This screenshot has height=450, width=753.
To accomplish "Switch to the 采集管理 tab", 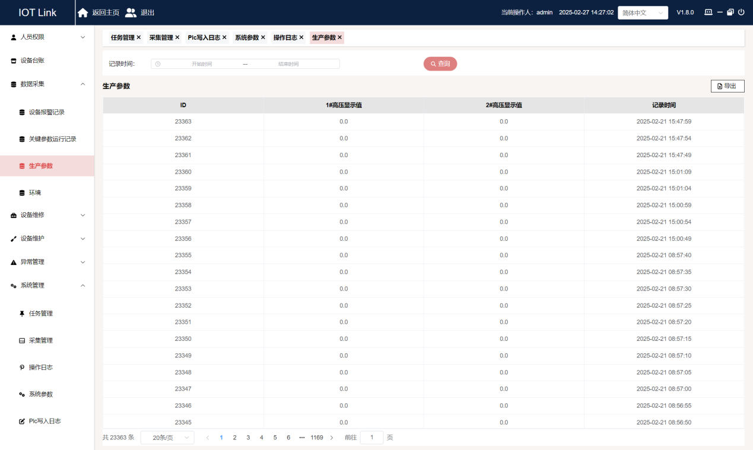I will tap(161, 37).
